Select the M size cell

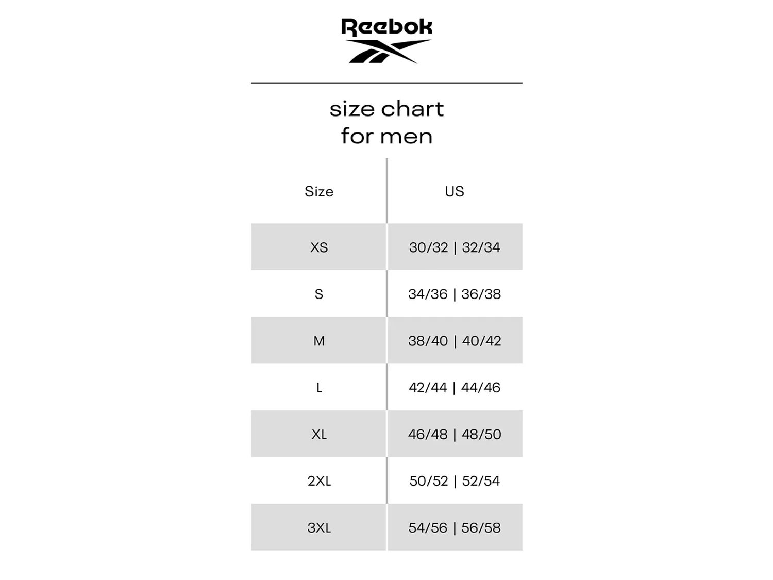click(319, 341)
